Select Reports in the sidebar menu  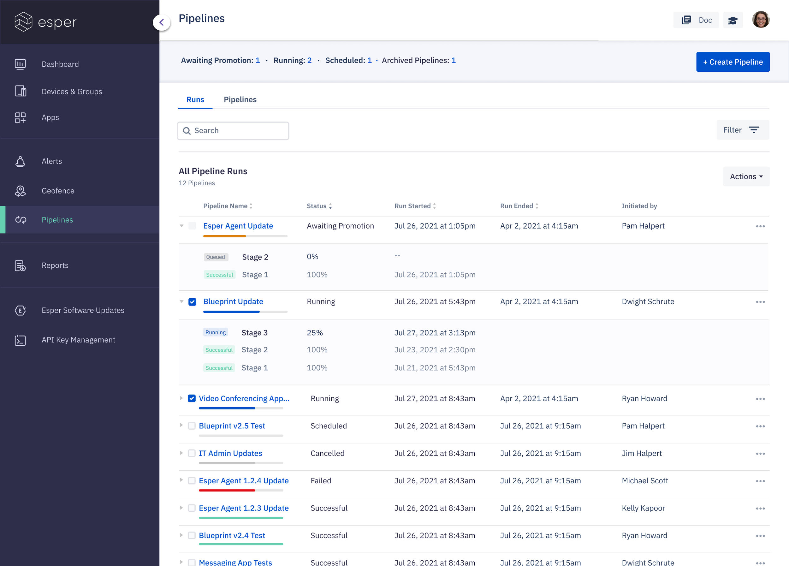pos(55,265)
